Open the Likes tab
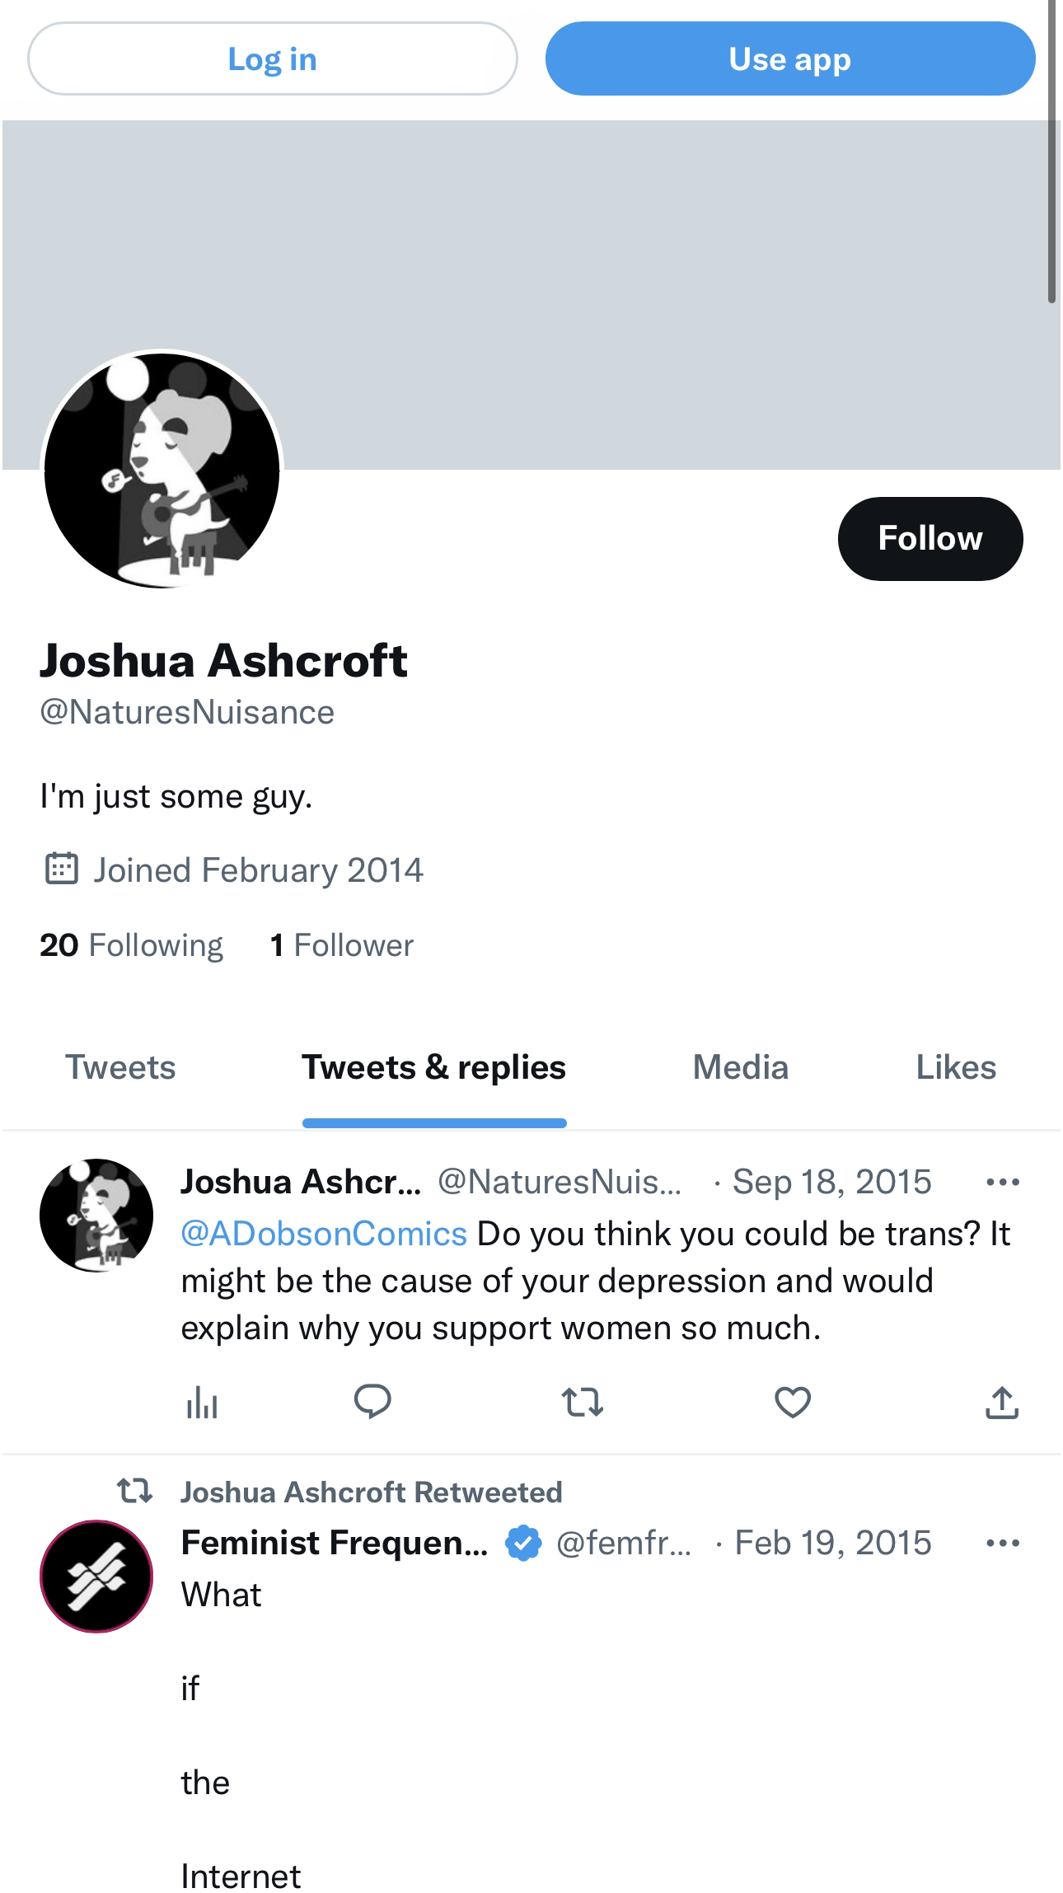This screenshot has height=1893, width=1063. [956, 1067]
